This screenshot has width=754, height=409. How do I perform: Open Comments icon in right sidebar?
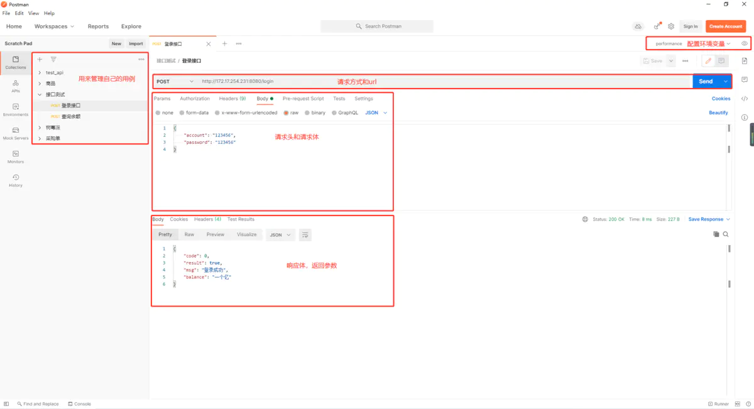coord(745,80)
